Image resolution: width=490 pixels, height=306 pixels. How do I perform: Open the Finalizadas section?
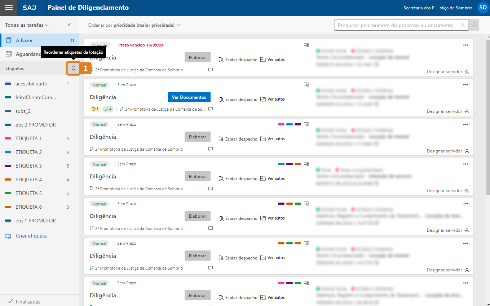tap(24, 302)
